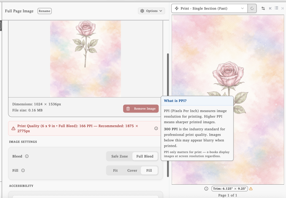Open preview settings sliders icon
Screen dimensions: 286x198
click(263, 8)
